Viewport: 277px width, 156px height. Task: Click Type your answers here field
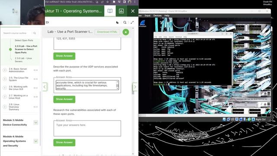87,128
